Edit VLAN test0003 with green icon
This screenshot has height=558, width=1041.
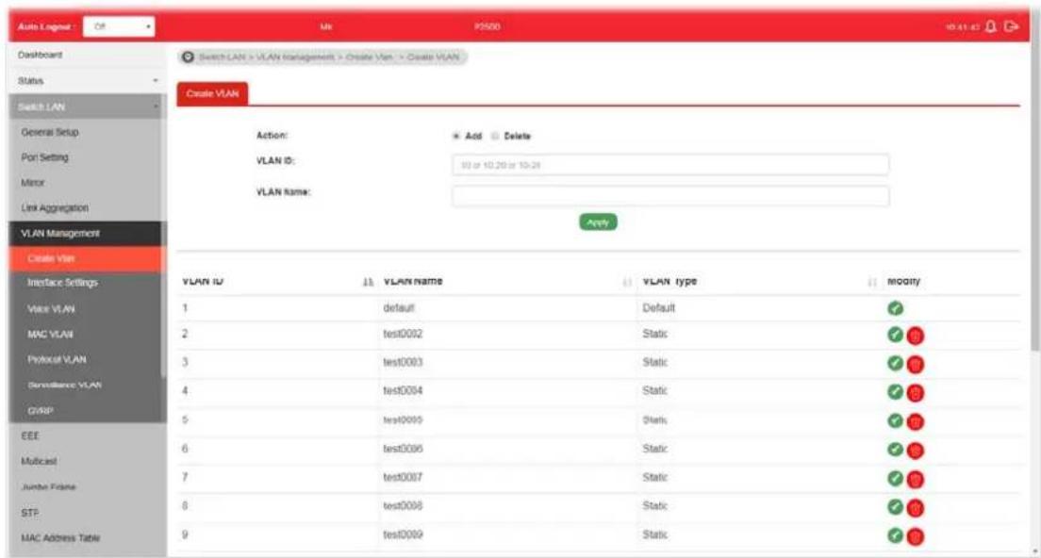tap(895, 363)
